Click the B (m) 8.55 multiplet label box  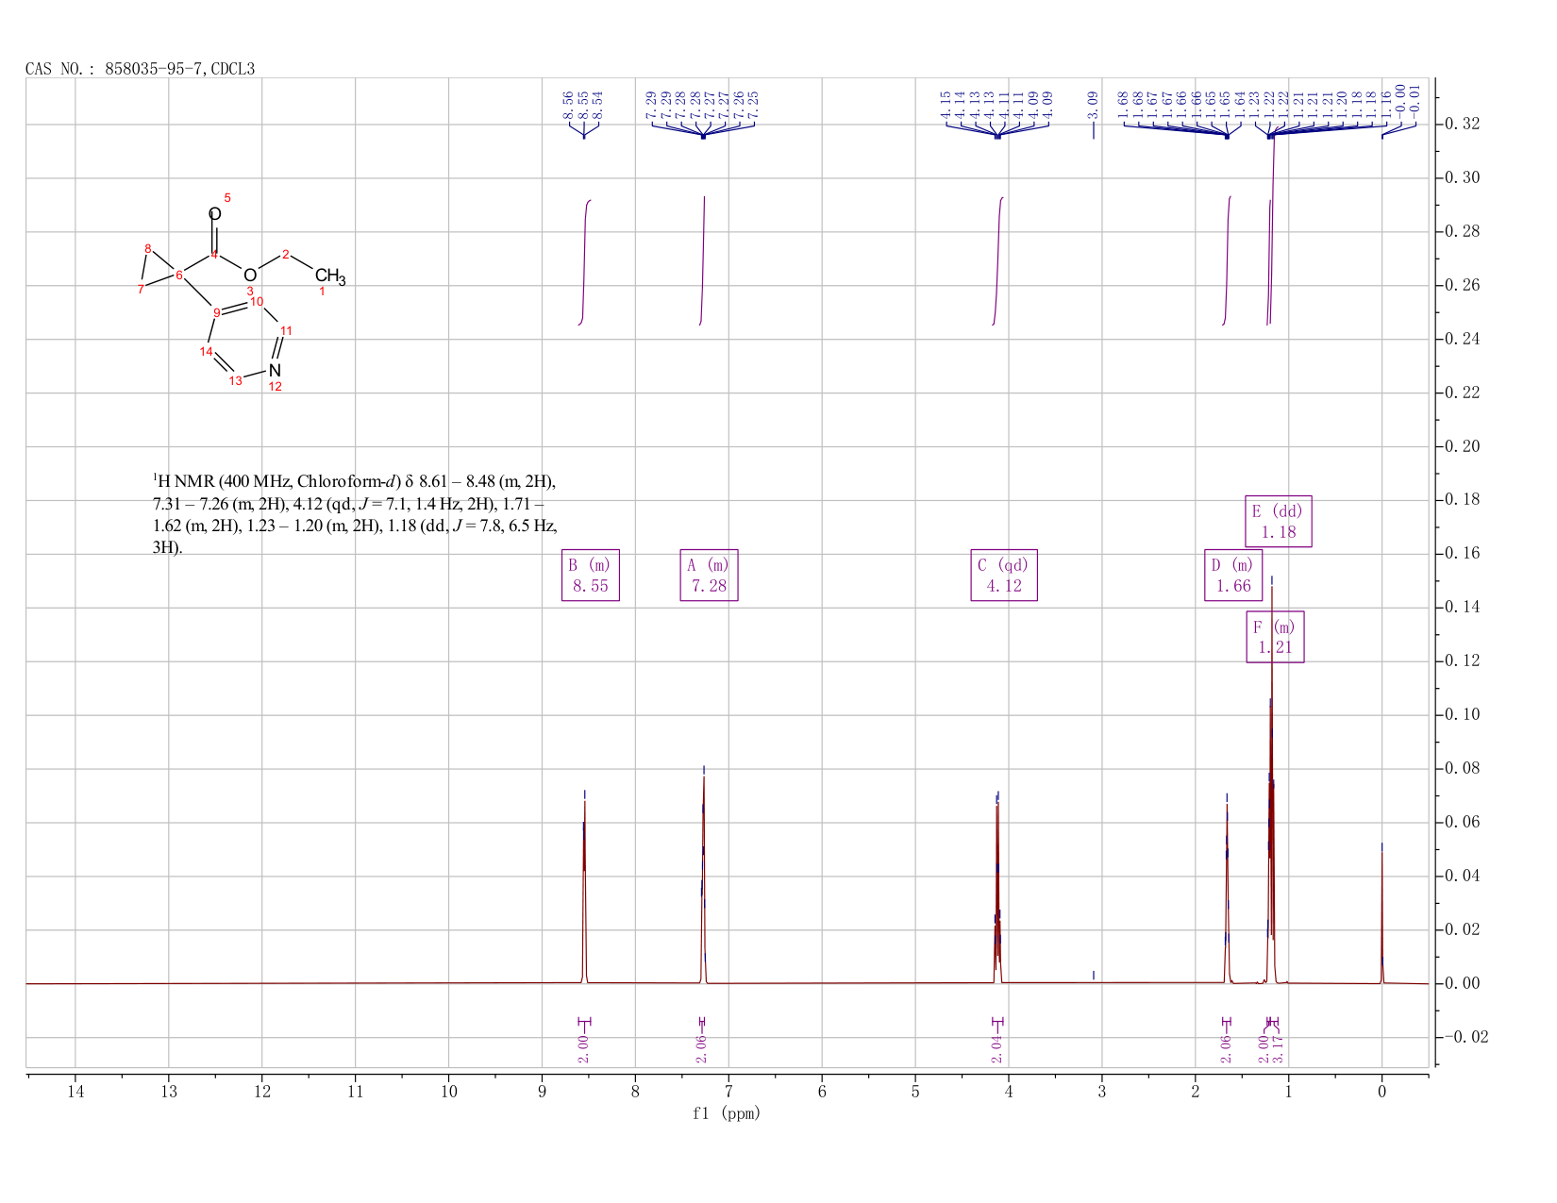pyautogui.click(x=591, y=575)
